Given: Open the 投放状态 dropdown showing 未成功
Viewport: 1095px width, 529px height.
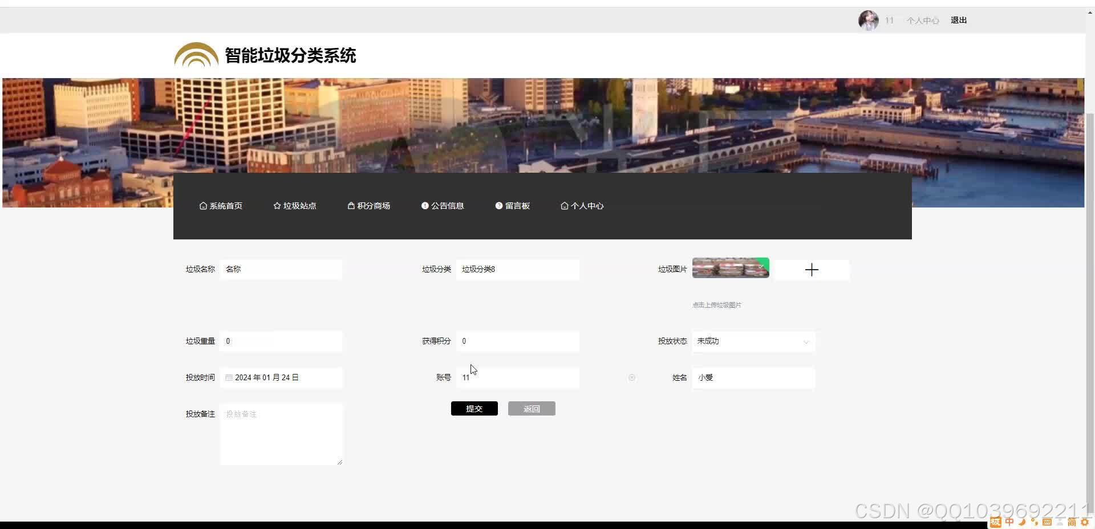Looking at the screenshot, I should tap(753, 341).
